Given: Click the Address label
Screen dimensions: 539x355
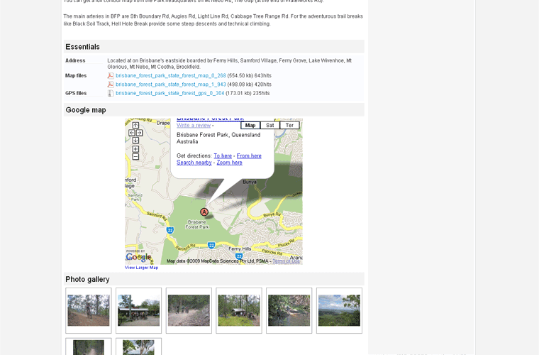Looking at the screenshot, I should click(75, 60).
